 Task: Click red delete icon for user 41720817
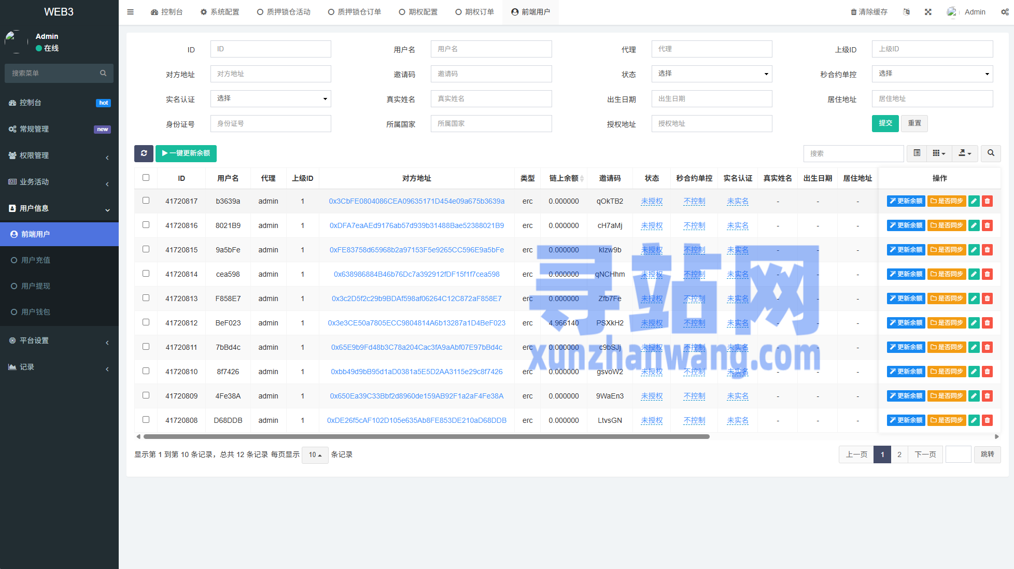tap(987, 201)
